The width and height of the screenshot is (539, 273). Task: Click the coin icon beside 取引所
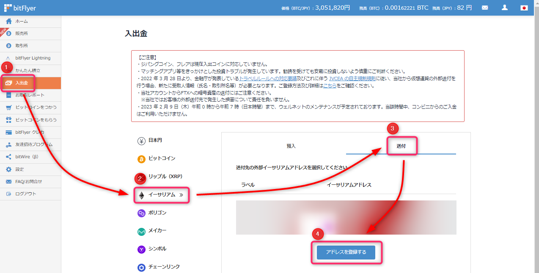tap(8, 46)
